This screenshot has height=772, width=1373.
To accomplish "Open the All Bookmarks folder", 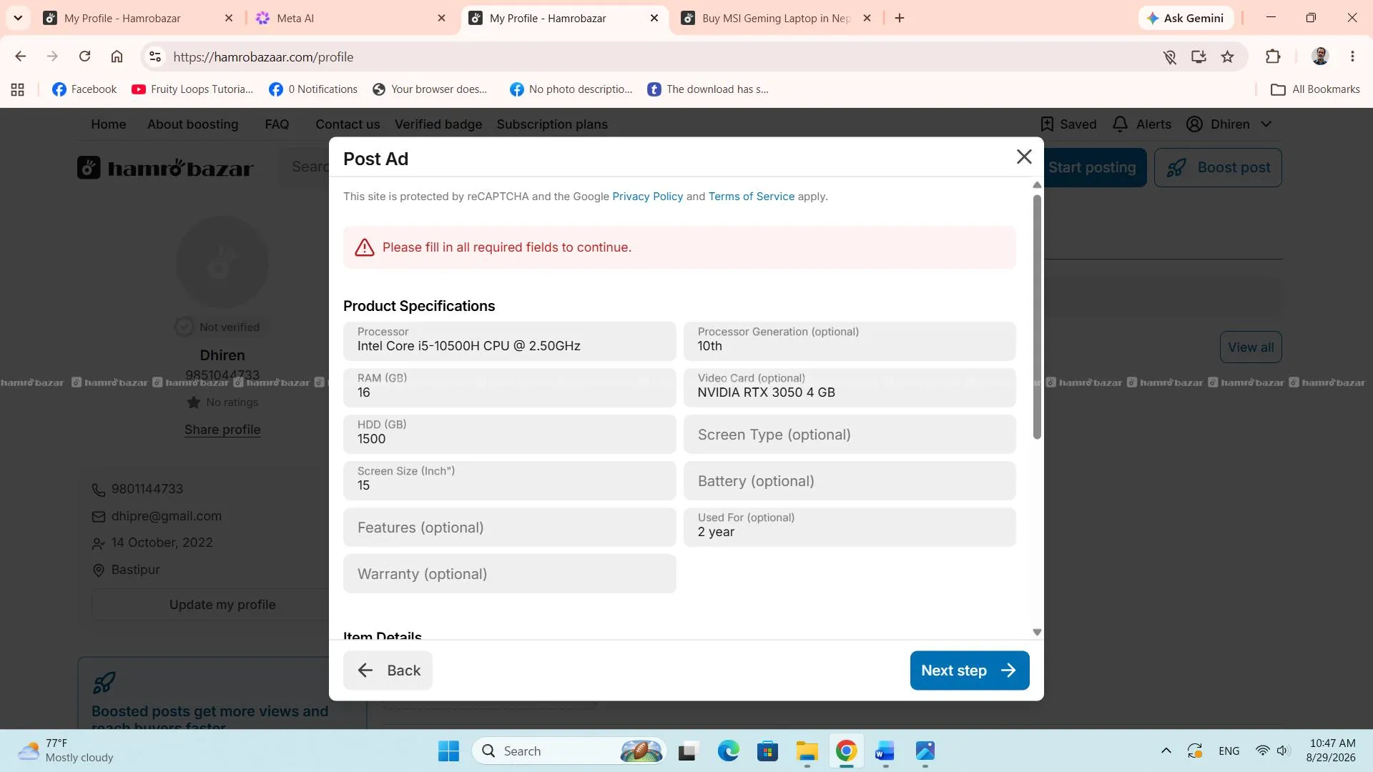I will click(1315, 89).
